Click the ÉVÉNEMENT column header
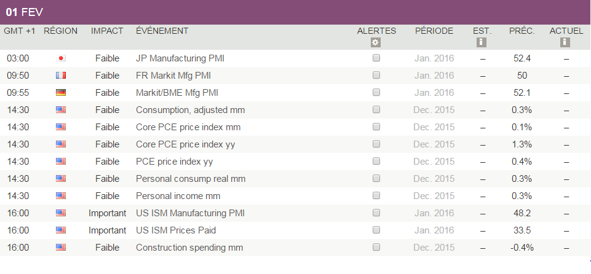 162,31
